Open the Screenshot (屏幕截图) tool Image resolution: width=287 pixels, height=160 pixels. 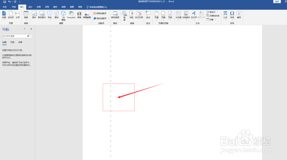pos(87,15)
